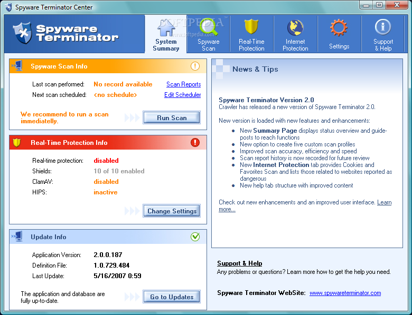This screenshot has height=315, width=412.
Task: Open the Support & Help tab
Action: (x=383, y=34)
